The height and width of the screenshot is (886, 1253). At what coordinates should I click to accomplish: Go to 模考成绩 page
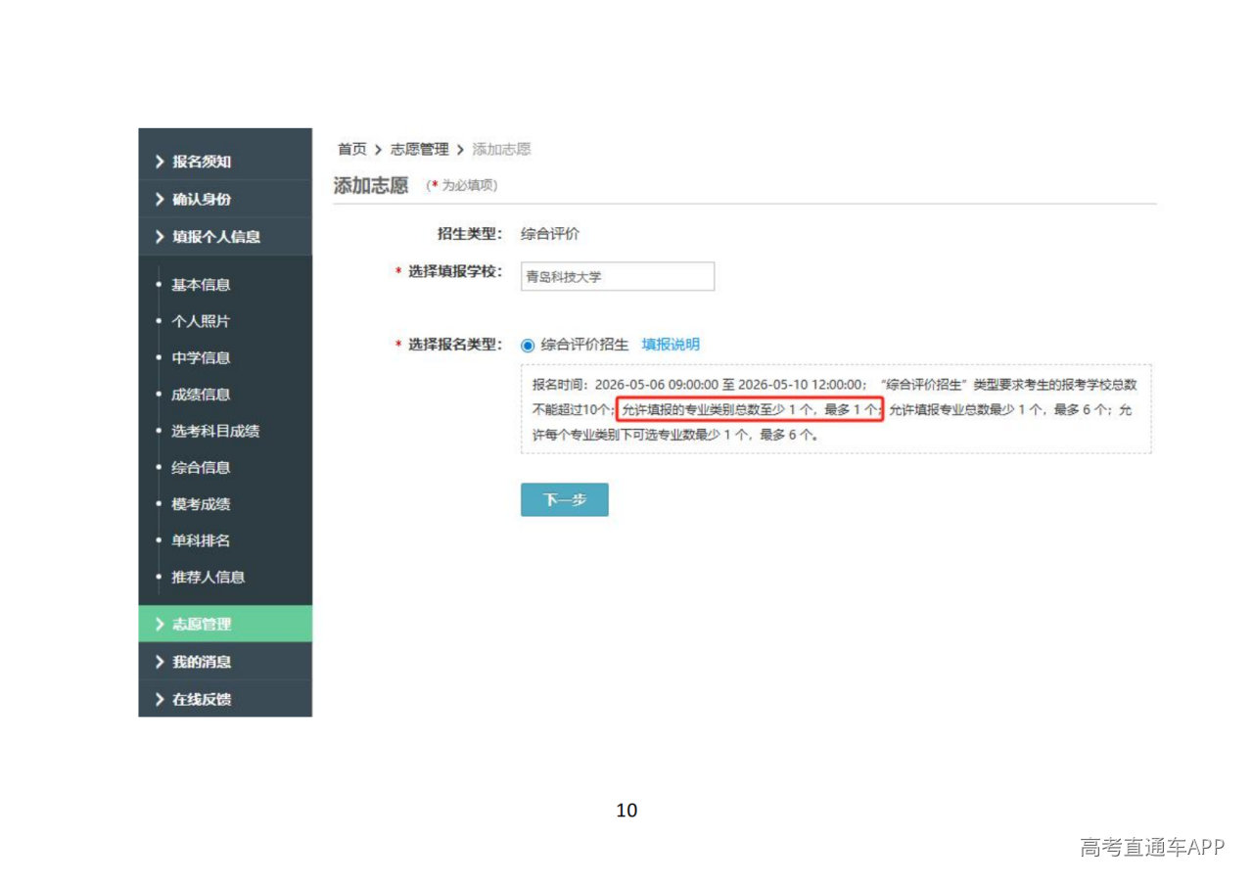(x=201, y=504)
